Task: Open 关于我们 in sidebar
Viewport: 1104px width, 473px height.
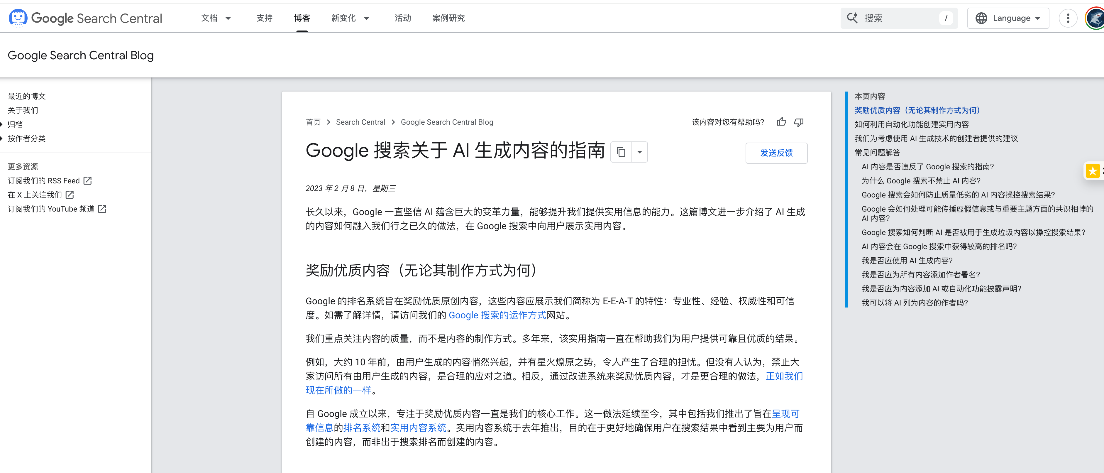Action: [23, 110]
